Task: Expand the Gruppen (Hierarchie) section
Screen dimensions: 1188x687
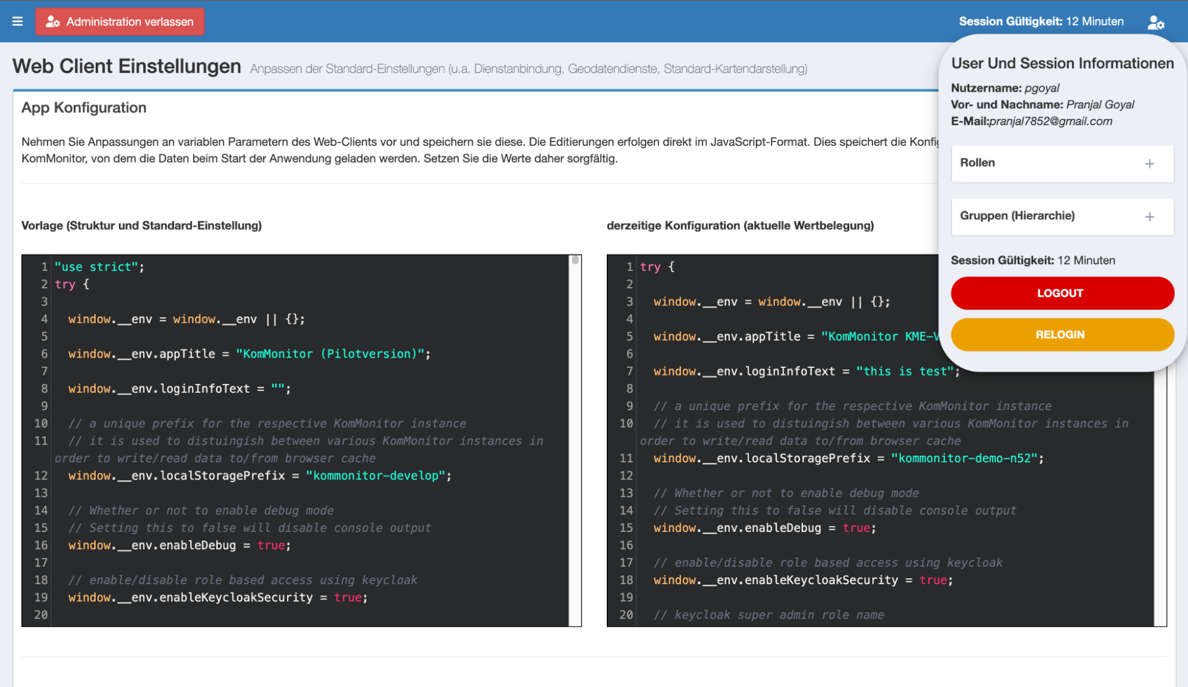Action: tap(1062, 216)
